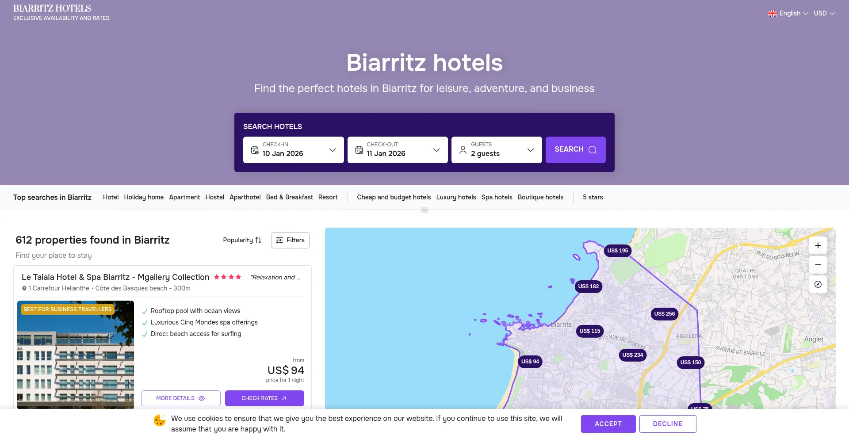The height and width of the screenshot is (439, 849).
Task: Select the Spa hotels category
Action: (497, 197)
